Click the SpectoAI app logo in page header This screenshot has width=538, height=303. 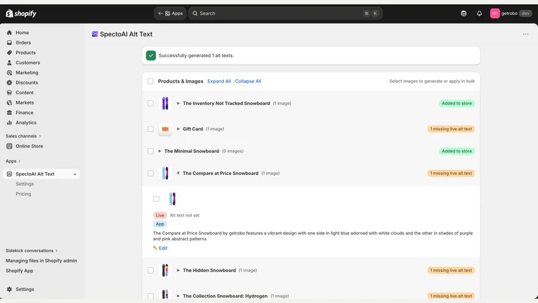95,34
